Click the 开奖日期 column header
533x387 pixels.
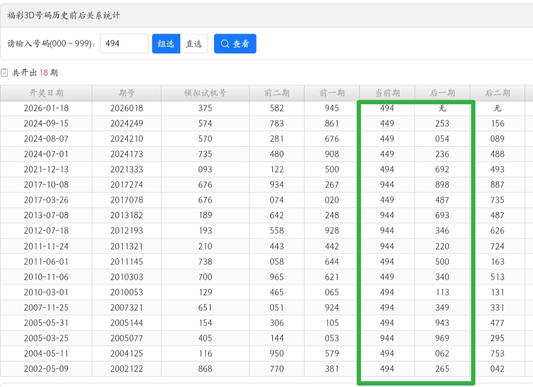coord(46,93)
